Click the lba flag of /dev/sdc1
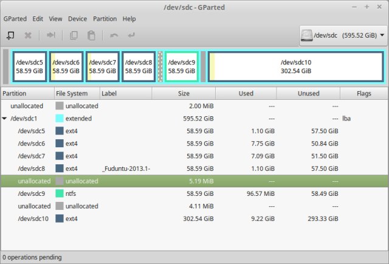Viewport: 389px width, 264px height. (x=346, y=119)
